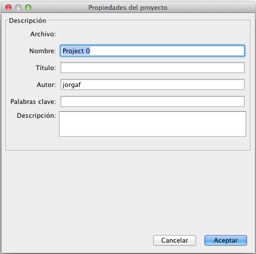Viewport: 256px width, 254px height.
Task: Select the Autor input field
Action: (x=152, y=85)
